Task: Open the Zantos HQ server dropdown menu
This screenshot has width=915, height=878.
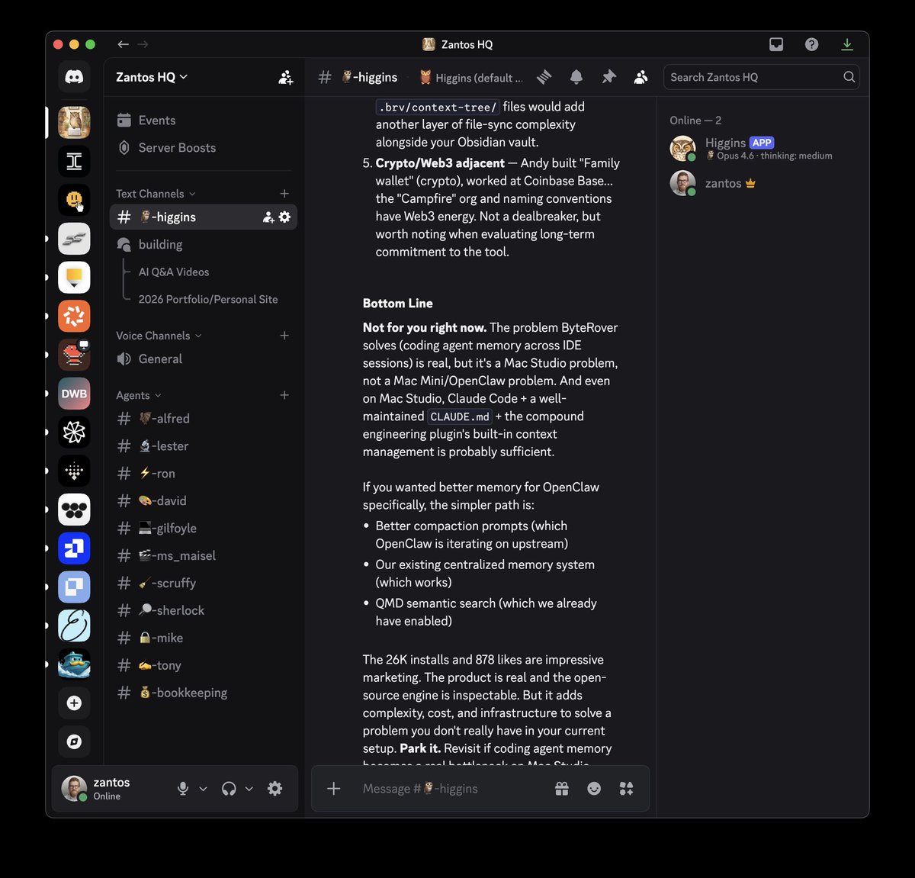Action: (152, 77)
